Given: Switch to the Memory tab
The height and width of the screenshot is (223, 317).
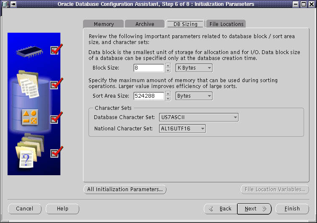Looking at the screenshot, I should coord(104,24).
